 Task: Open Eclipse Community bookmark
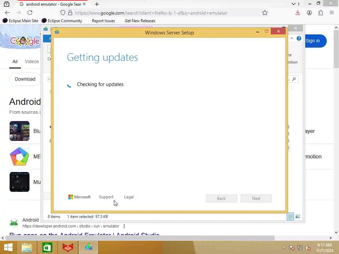[x=62, y=21]
